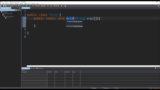
Task: Click the Save All toolbar icon
Action: (6, 6)
